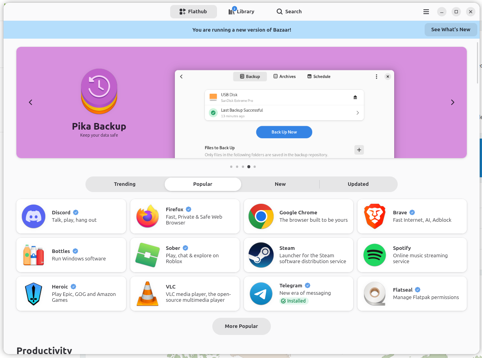This screenshot has width=482, height=358.
Task: Select the Updated apps filter
Action: [358, 184]
